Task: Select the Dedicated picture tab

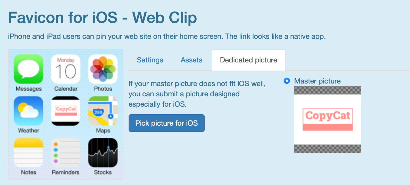Action: tap(249, 60)
